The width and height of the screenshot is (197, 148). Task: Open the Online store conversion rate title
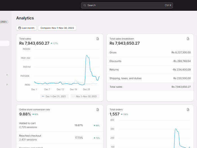35,110
